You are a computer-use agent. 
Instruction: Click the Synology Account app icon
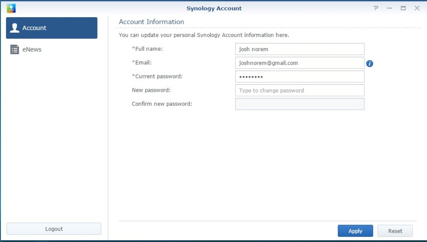[x=11, y=8]
